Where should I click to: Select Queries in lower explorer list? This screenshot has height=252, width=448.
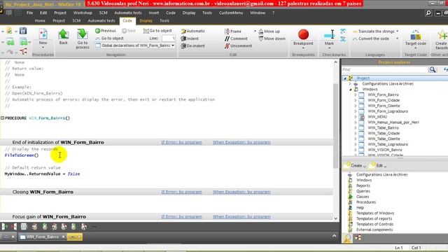tap(363, 191)
